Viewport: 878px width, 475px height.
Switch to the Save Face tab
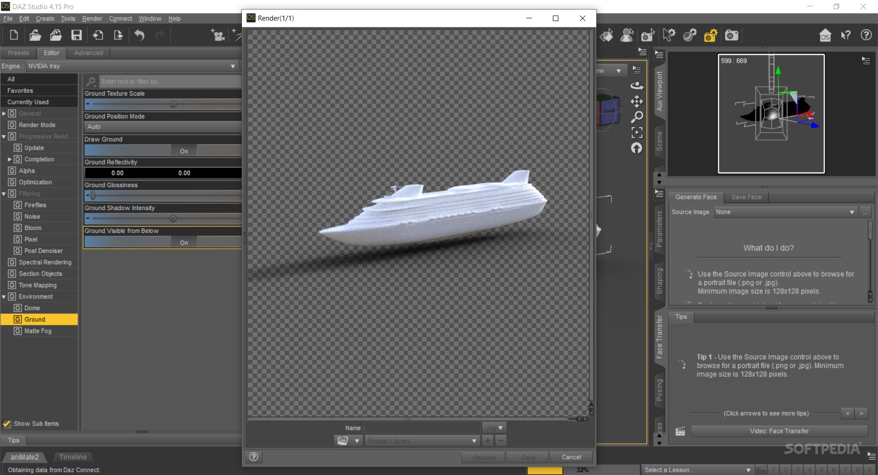point(746,197)
